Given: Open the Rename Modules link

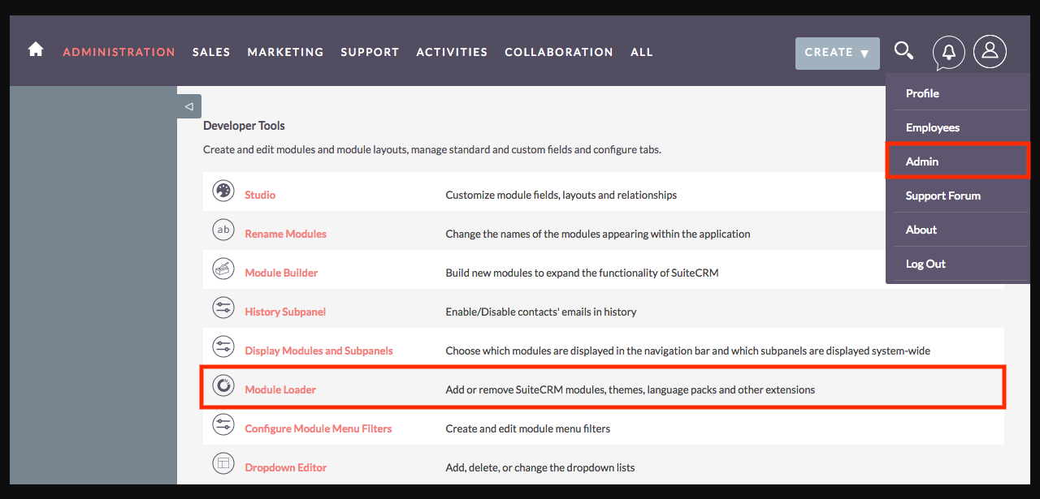Looking at the screenshot, I should click(x=285, y=234).
